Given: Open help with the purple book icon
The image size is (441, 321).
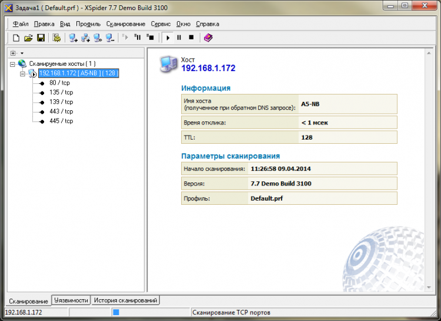Looking at the screenshot, I should pos(208,38).
